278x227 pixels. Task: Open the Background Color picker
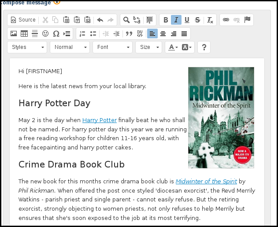pos(187,47)
